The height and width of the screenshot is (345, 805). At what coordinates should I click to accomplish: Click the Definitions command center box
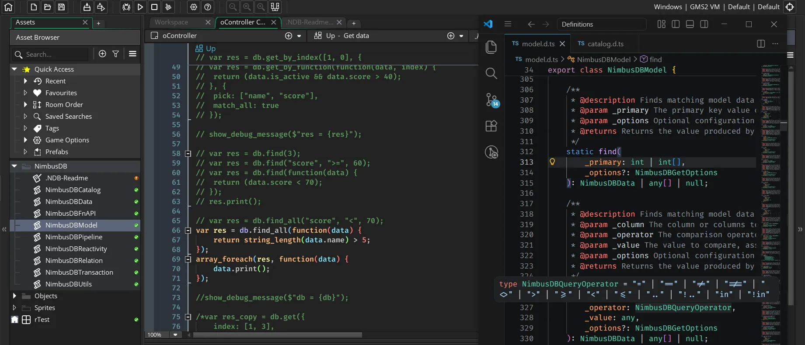coord(602,24)
